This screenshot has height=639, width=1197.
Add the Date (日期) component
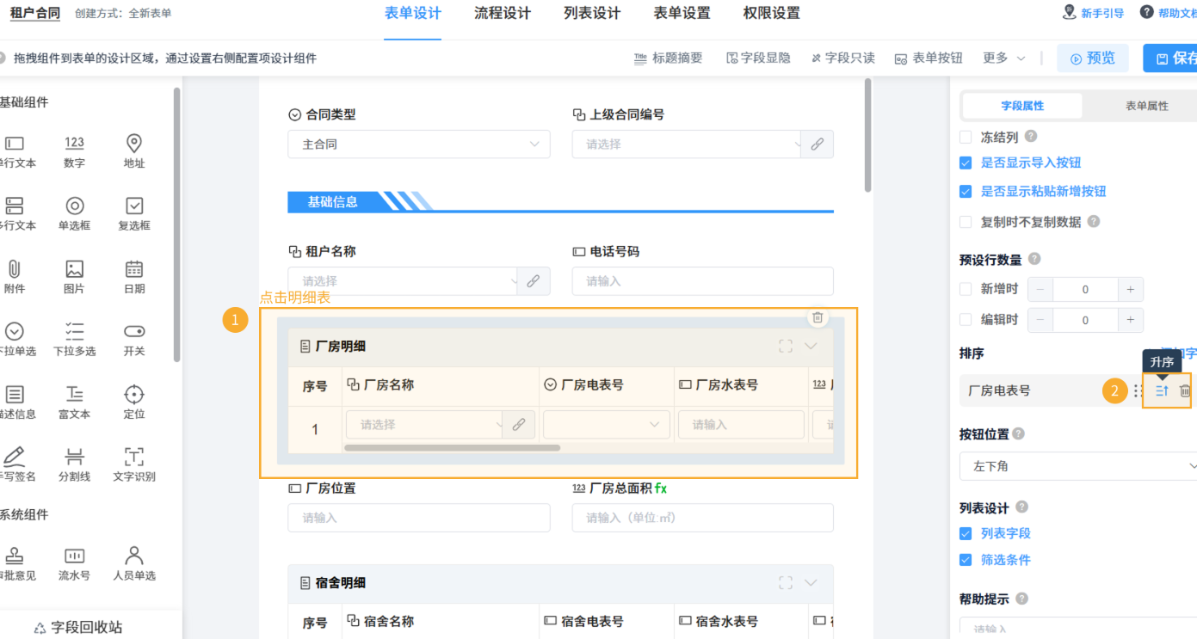134,276
